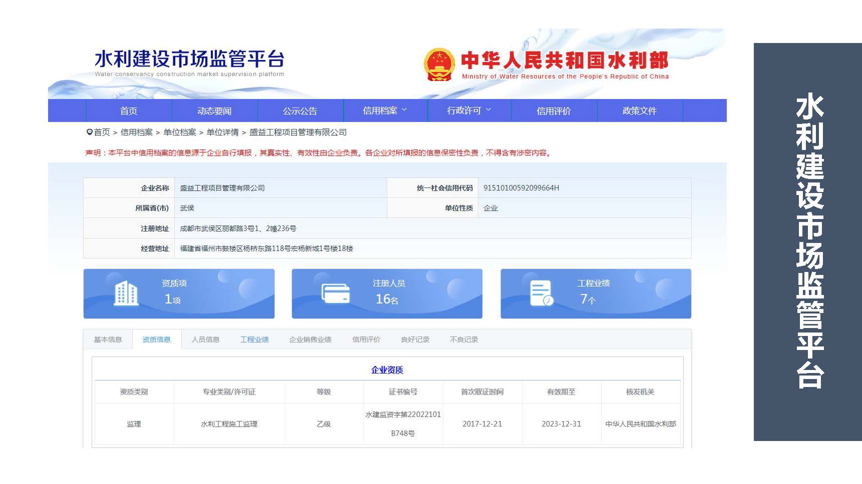Go to 公示公告 in navigation bar

point(300,111)
